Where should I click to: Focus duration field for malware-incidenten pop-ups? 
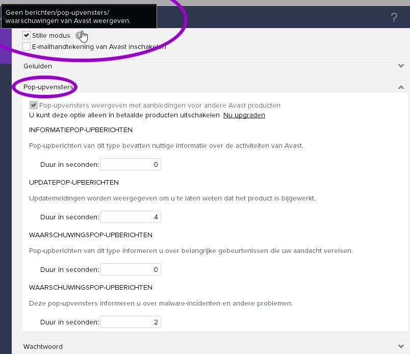(131, 322)
